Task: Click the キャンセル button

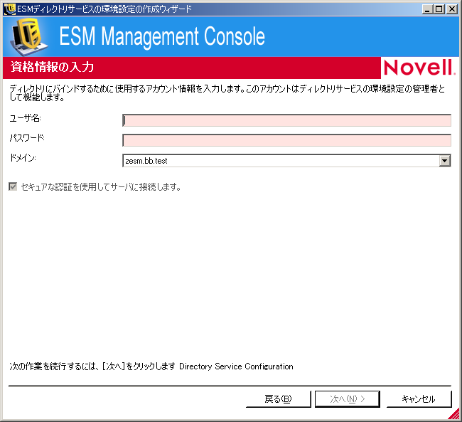Action: coord(419,399)
